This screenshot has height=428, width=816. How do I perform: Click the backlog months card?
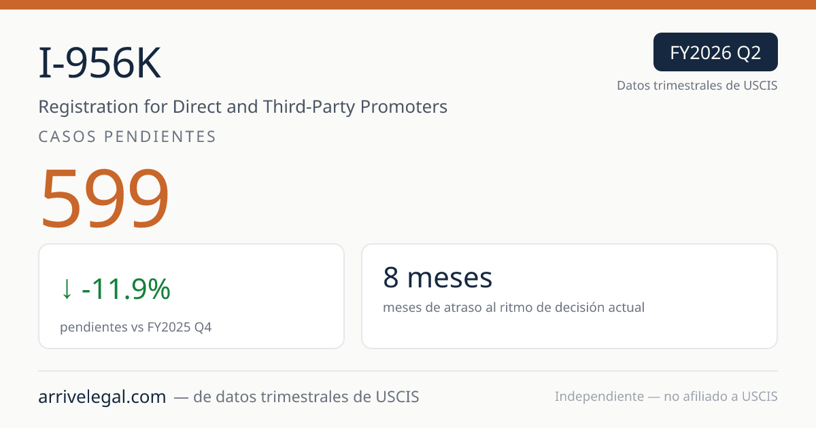pyautogui.click(x=569, y=296)
